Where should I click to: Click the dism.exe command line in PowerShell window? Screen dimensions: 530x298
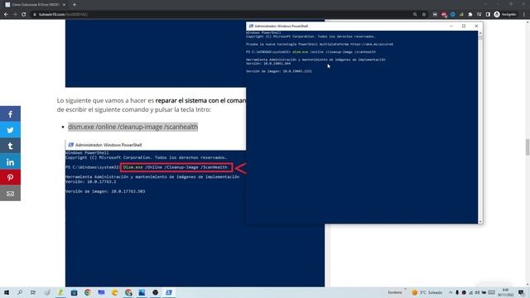point(311,52)
